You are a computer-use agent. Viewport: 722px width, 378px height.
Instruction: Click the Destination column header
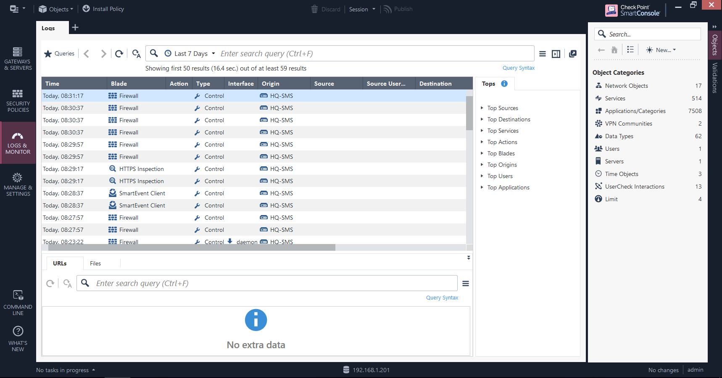point(444,84)
